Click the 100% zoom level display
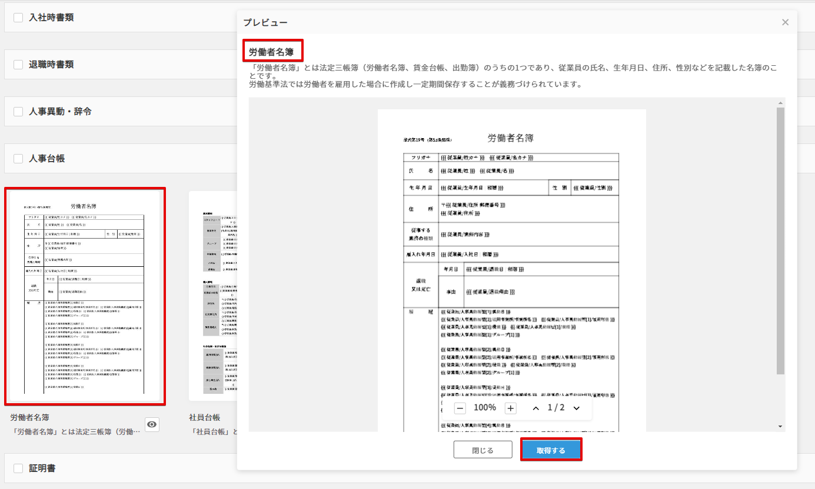The height and width of the screenshot is (489, 815). (485, 408)
